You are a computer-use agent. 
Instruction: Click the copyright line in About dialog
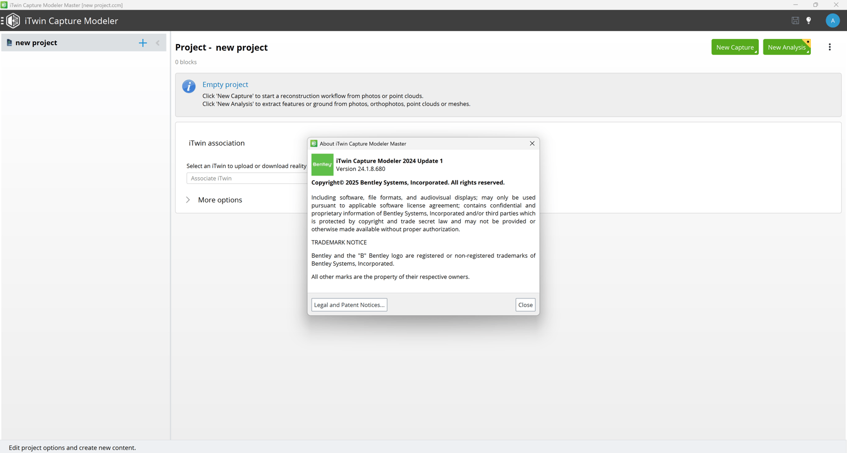pos(408,183)
